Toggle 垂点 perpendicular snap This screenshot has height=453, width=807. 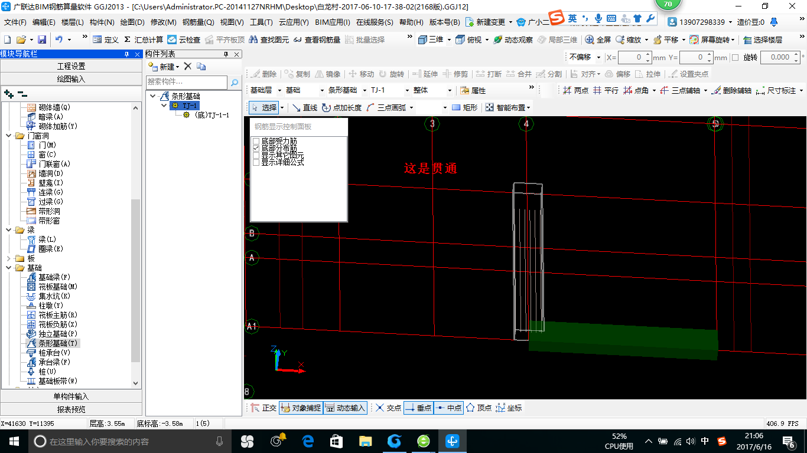[419, 408]
